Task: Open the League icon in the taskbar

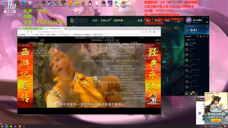Action: [24, 127]
